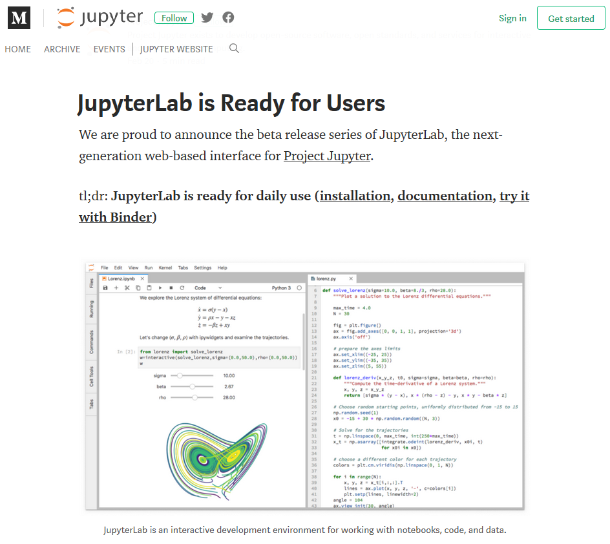Open Edit menu in JupyterLab screenshot
The image size is (610, 544).
coord(118,268)
